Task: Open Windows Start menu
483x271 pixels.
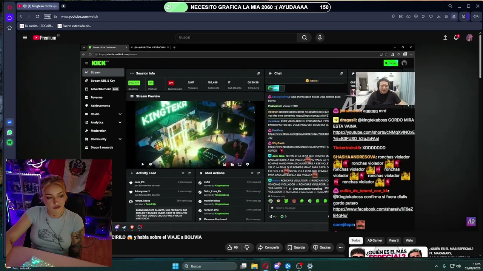Action: coord(175,266)
